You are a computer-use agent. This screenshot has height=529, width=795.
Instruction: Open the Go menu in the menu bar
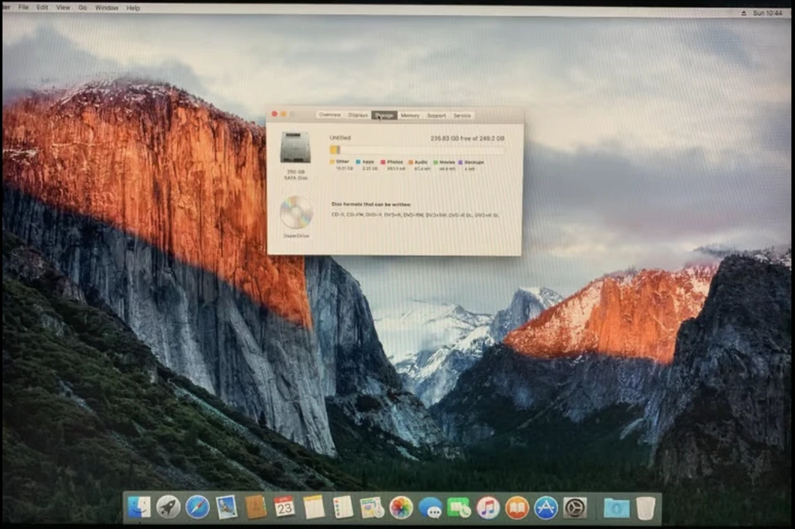click(82, 7)
